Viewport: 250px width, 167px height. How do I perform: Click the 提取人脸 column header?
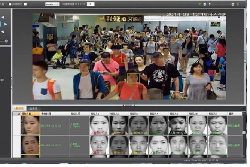pos(30,114)
